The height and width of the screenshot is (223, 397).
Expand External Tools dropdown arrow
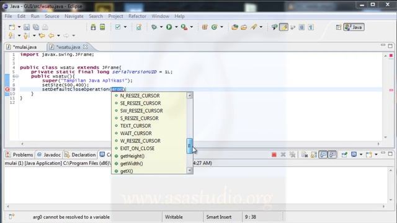(x=192, y=27)
